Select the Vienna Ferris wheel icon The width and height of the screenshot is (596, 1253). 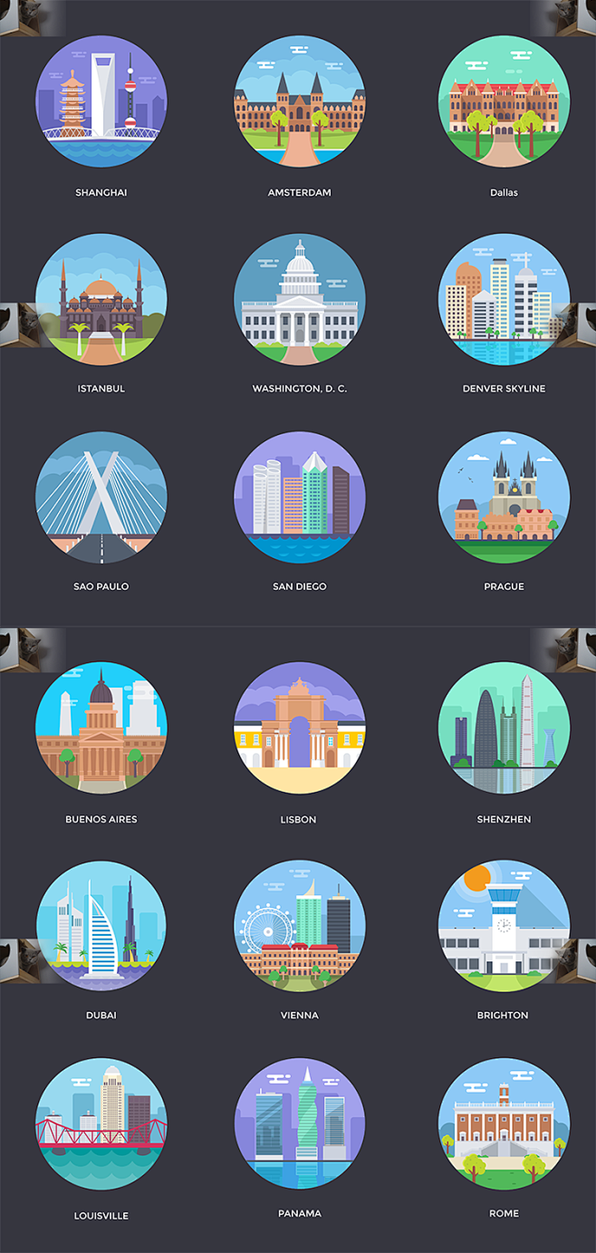point(300,926)
